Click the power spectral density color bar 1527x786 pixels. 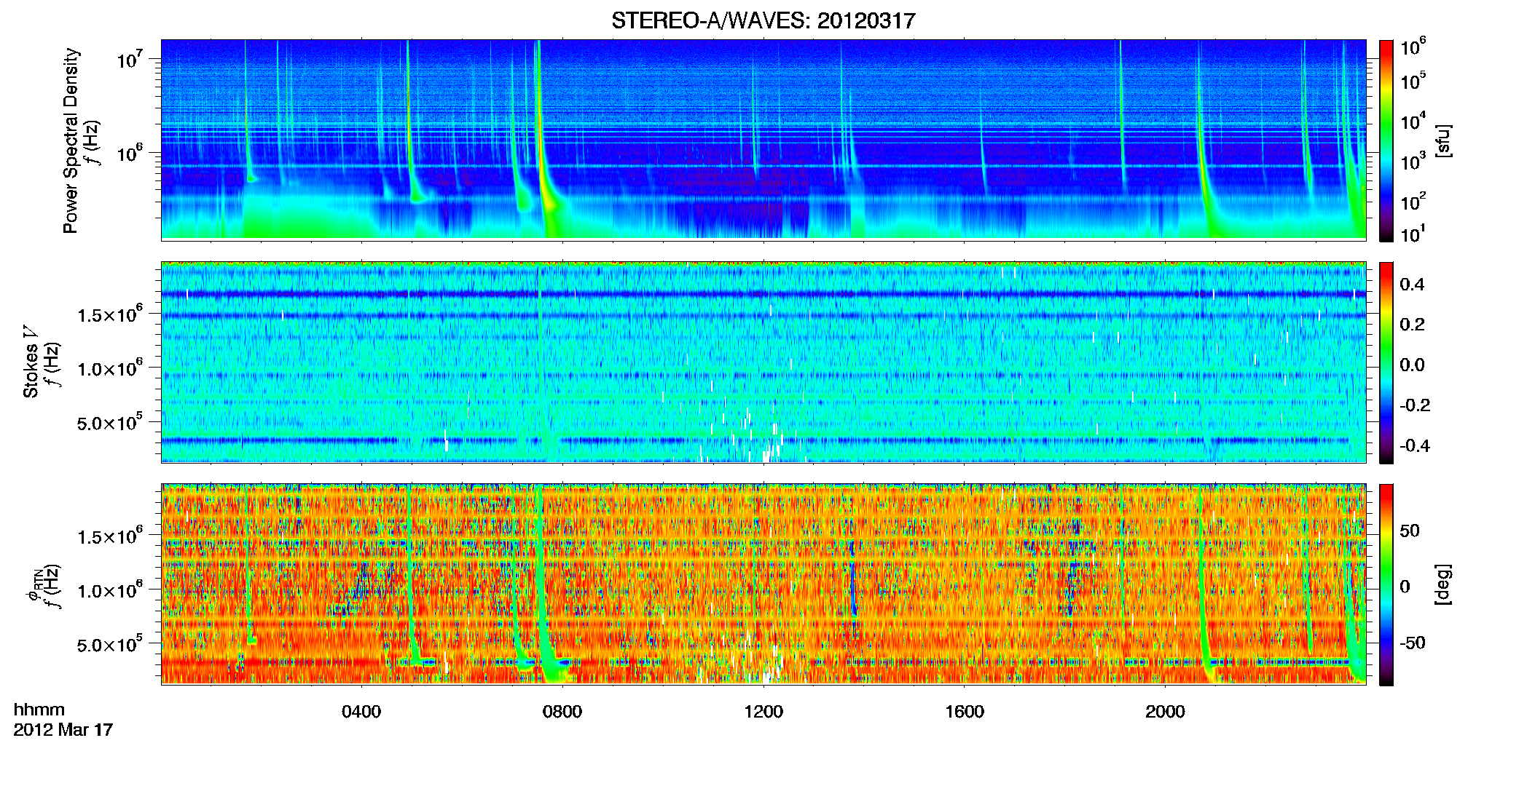[1386, 140]
